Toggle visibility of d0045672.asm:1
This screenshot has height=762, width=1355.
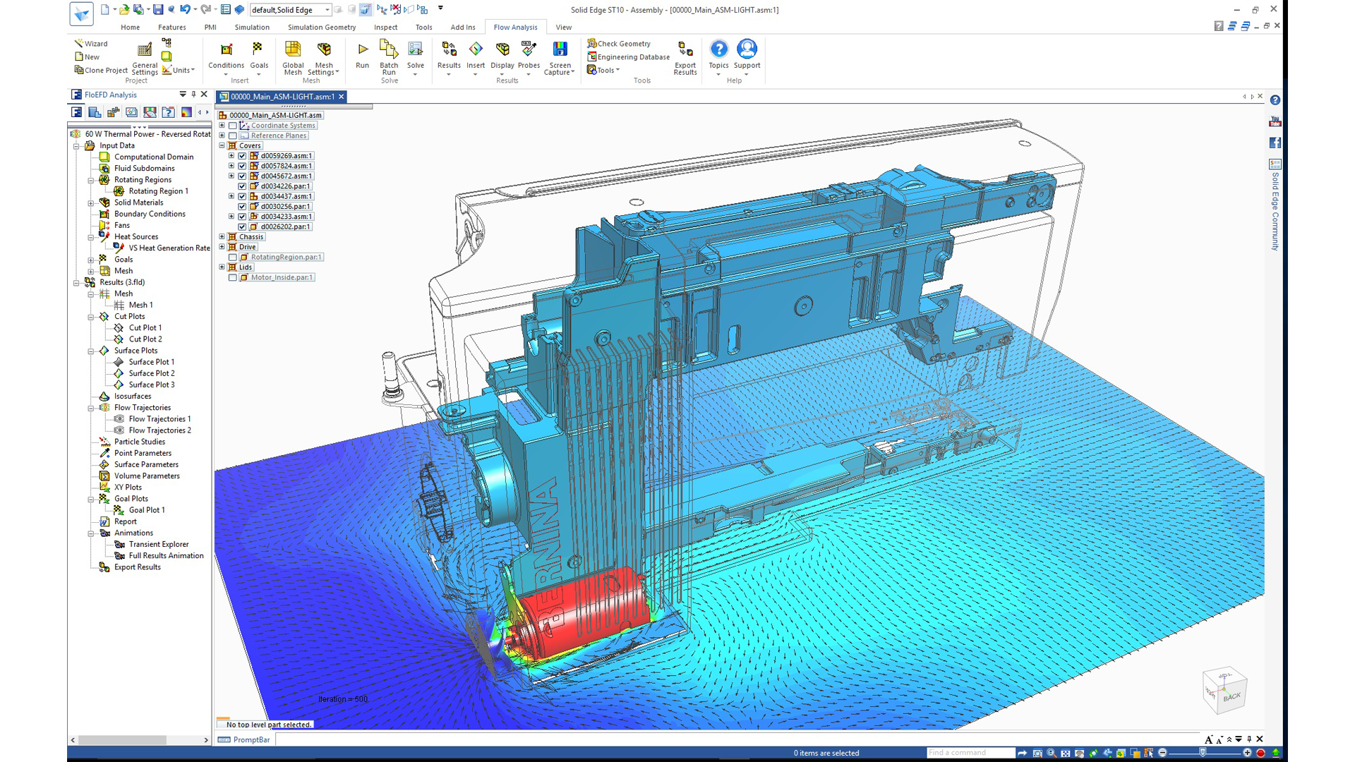[x=242, y=176]
